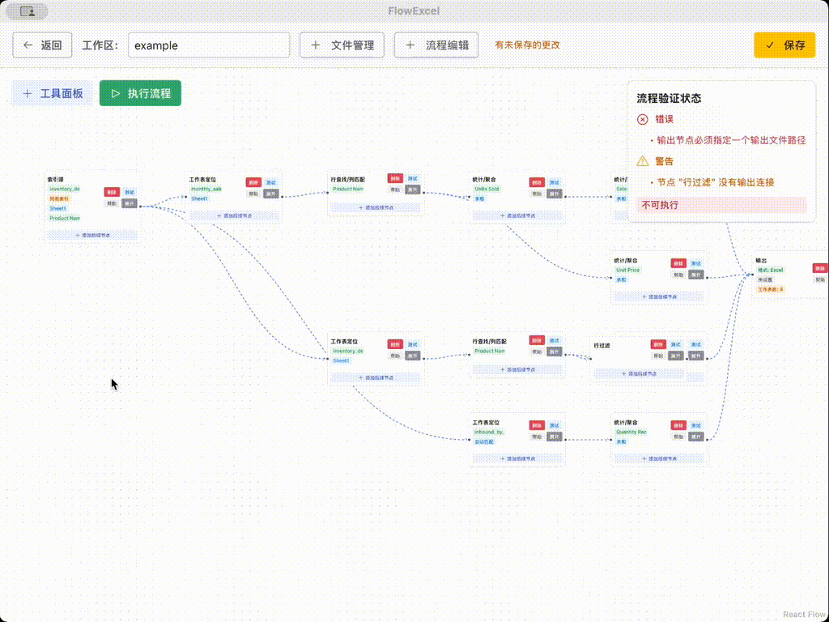
Task: Run the flow via 执行流程
Action: tap(140, 93)
